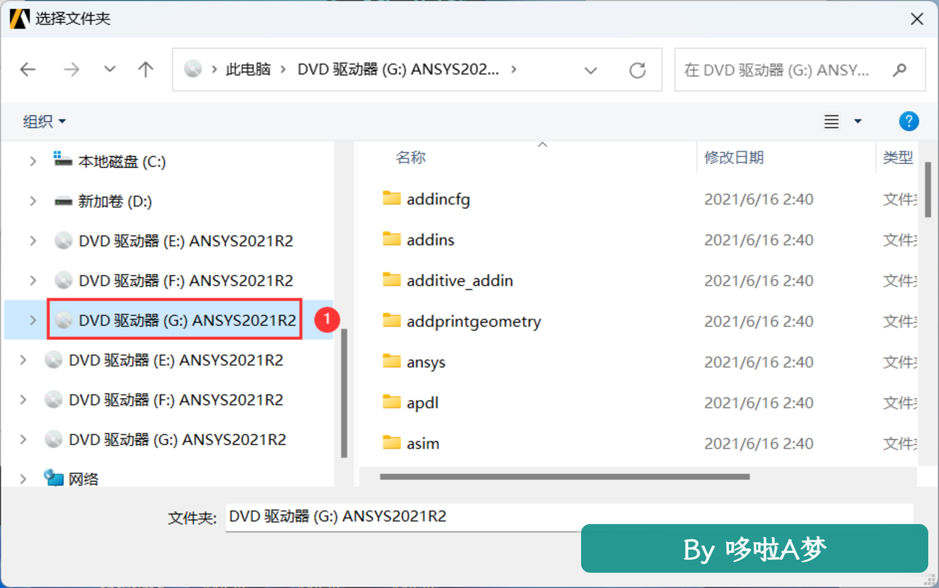Click the disc icon in address bar

pyautogui.click(x=193, y=69)
